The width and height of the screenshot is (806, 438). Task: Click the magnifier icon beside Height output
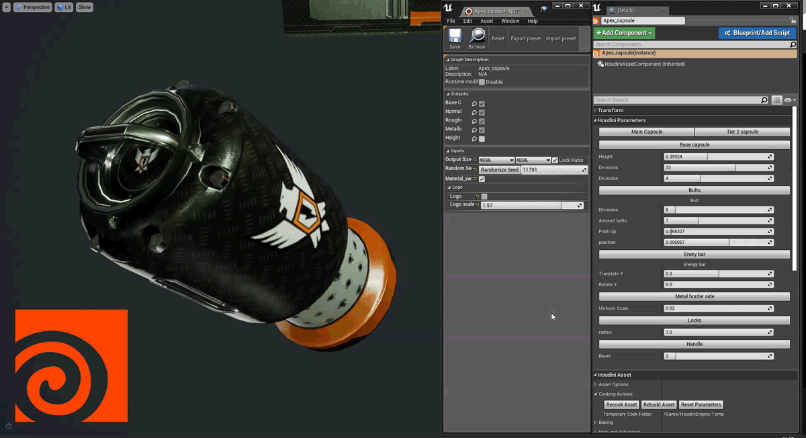coord(474,139)
